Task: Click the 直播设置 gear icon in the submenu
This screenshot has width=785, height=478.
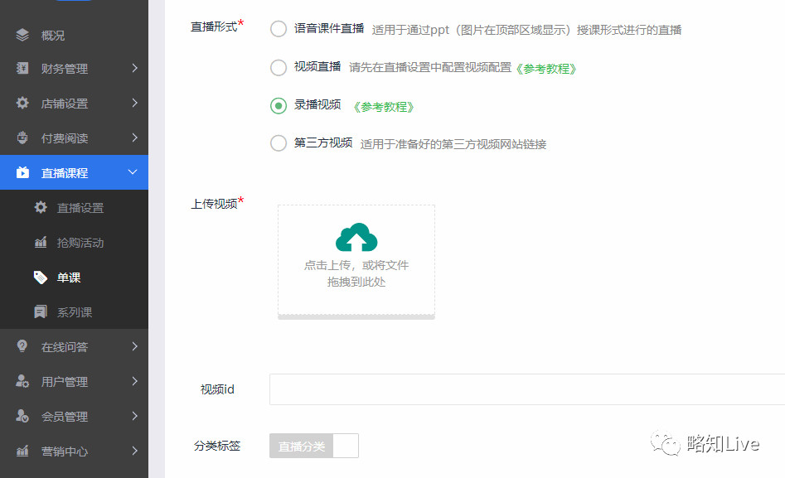Action: pos(41,207)
